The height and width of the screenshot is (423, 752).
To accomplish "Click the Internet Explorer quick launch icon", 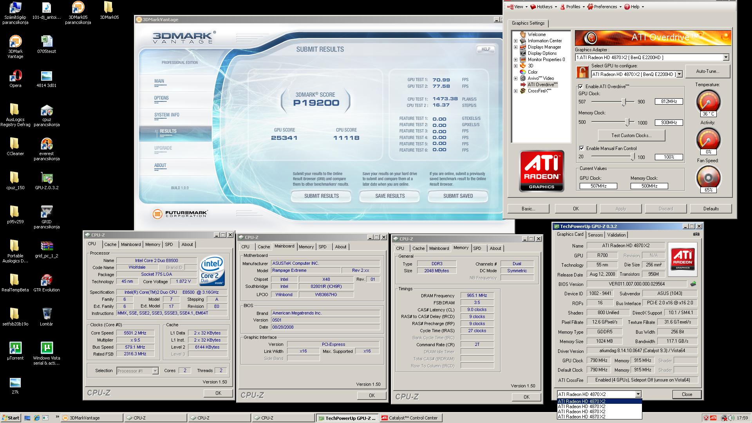I will [36, 418].
